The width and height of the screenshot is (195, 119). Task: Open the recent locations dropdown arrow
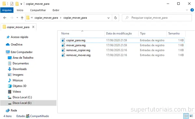click(17, 18)
